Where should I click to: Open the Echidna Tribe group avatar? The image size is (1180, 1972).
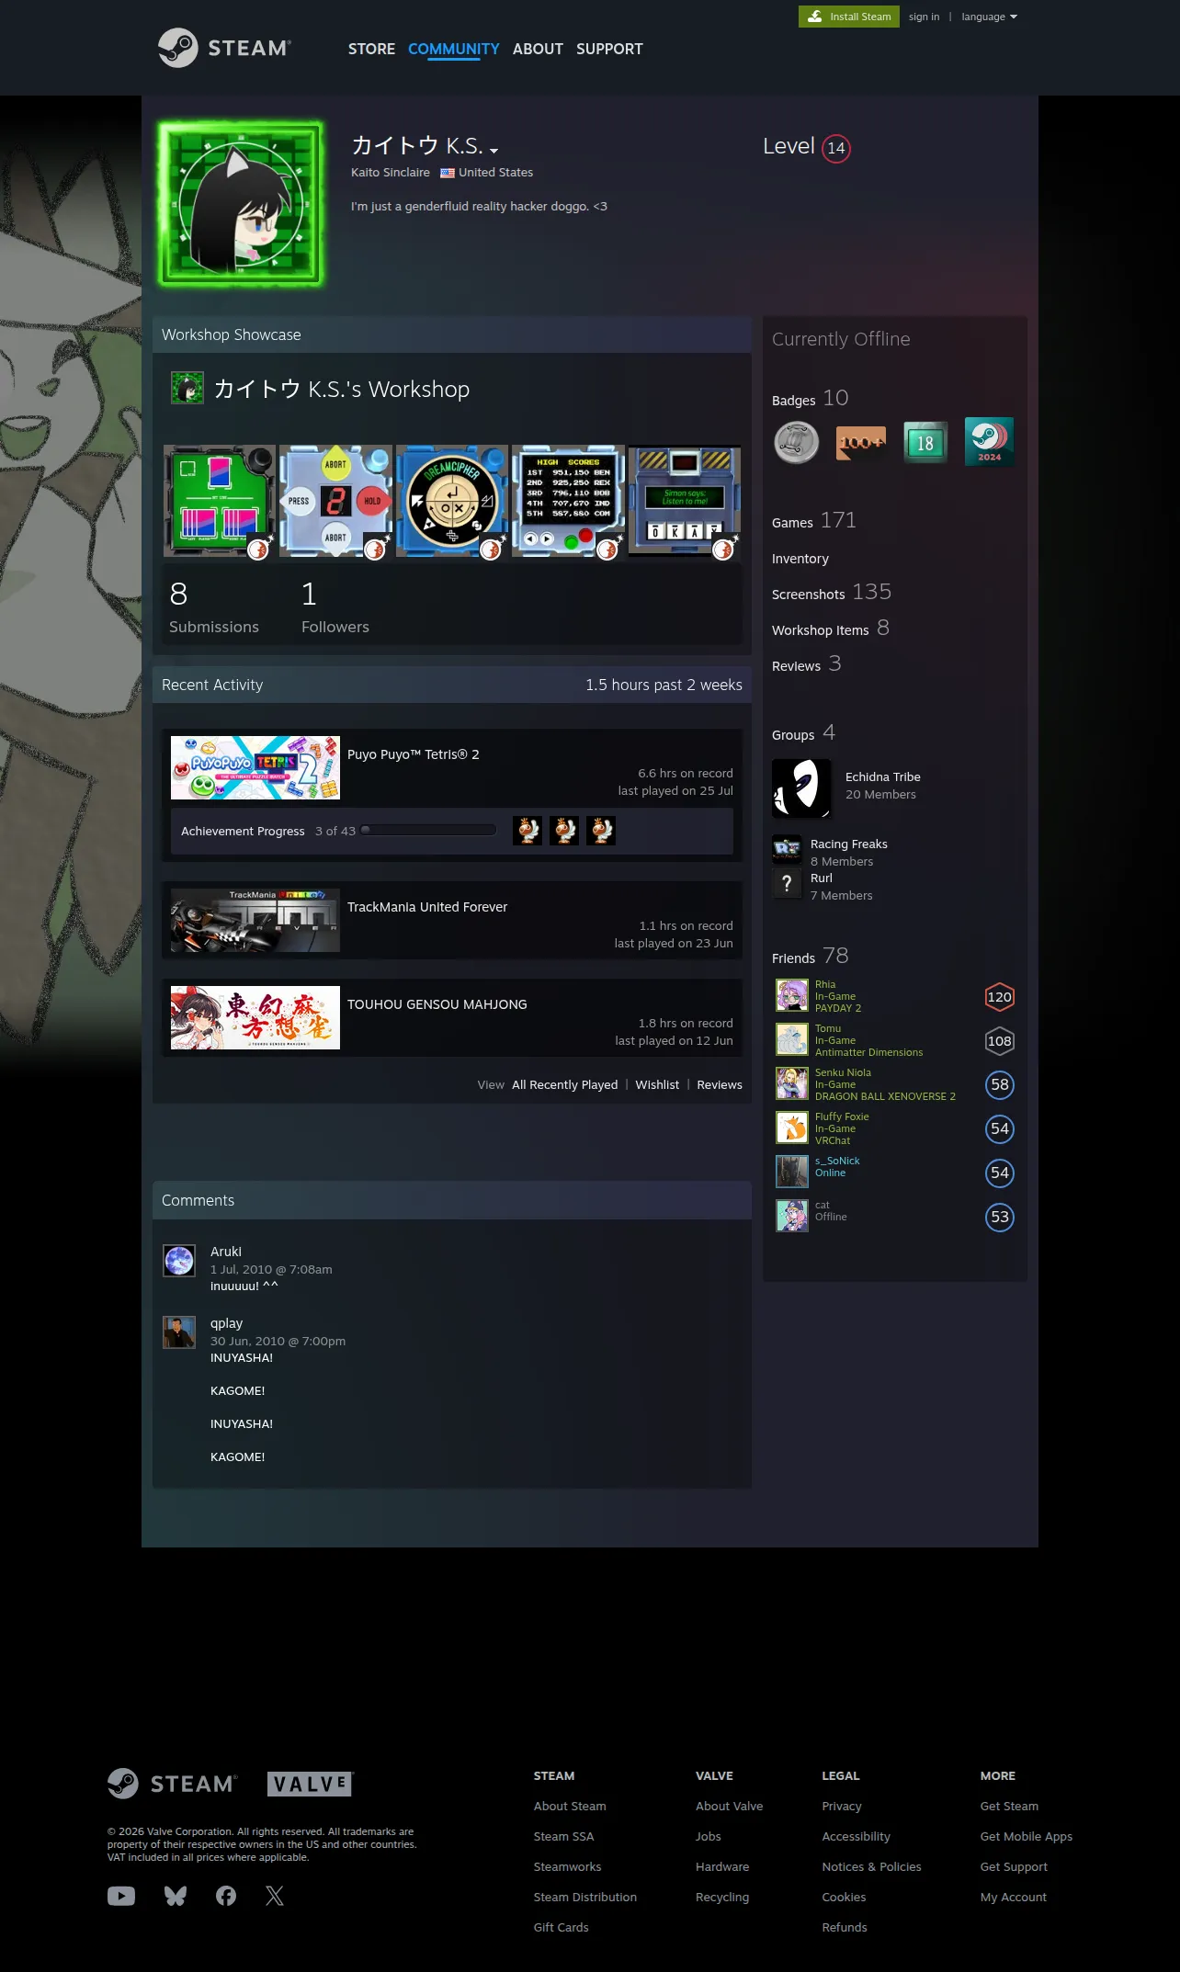tap(801, 788)
